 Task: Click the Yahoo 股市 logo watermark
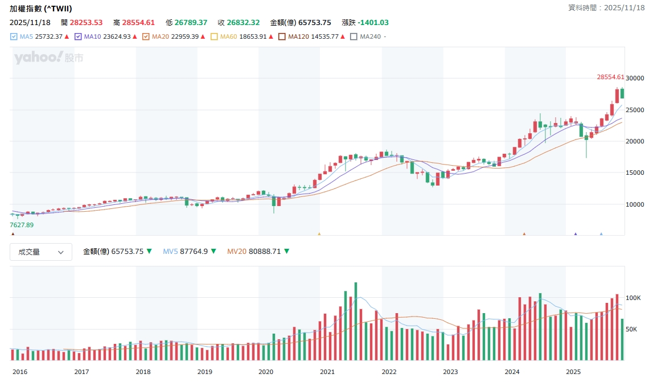click(48, 57)
